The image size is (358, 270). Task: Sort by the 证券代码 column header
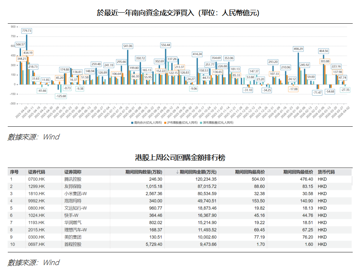[x=36, y=172]
